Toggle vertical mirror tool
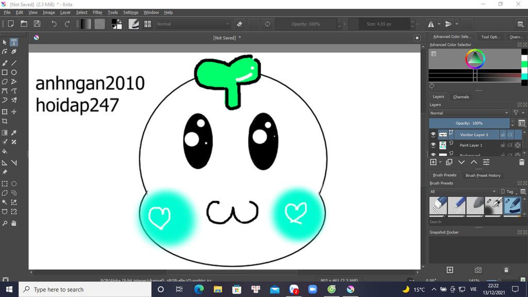 [x=449, y=24]
